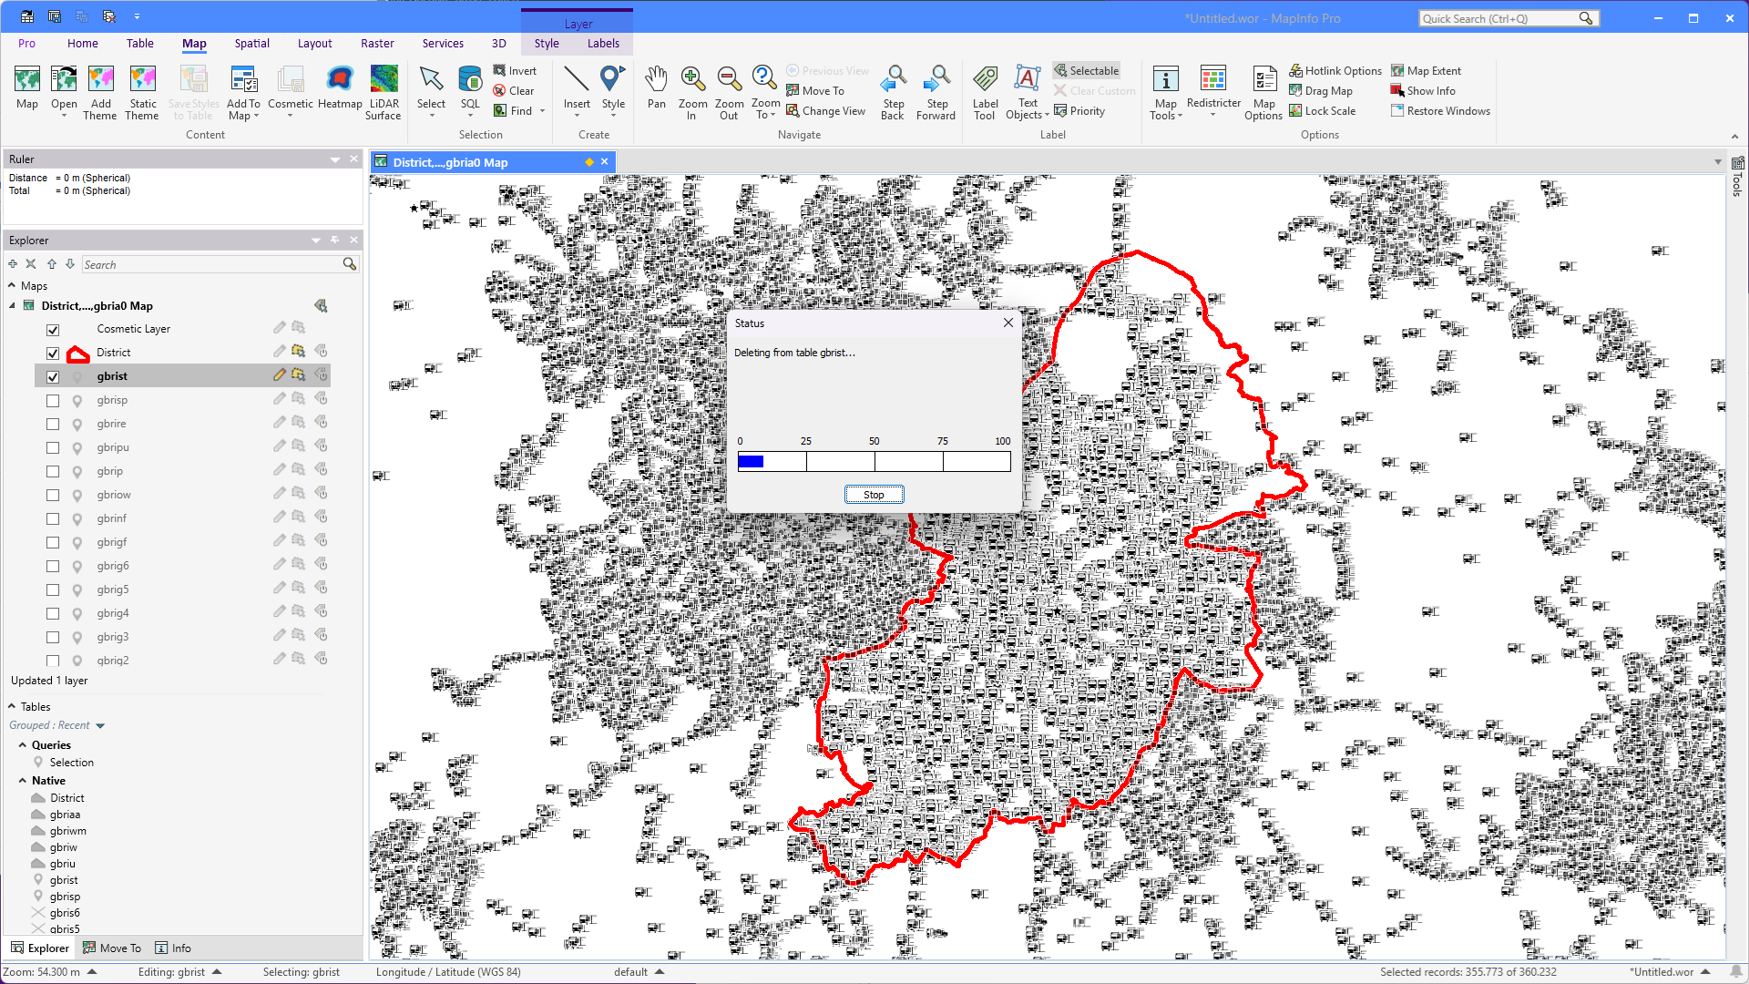The height and width of the screenshot is (984, 1749).
Task: Click the District layer red style swatch
Action: point(78,354)
